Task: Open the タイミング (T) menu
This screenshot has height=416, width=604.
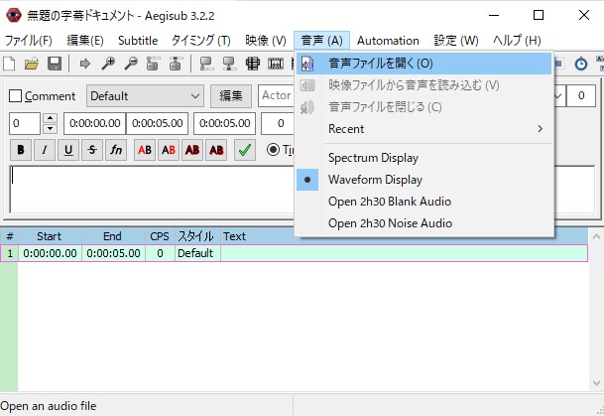Action: coord(201,41)
